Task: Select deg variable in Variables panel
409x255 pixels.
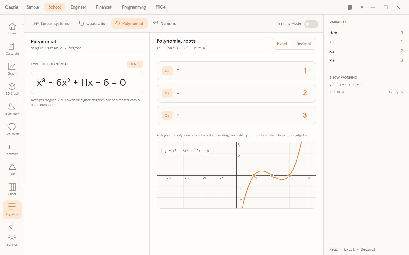Action: (366, 33)
